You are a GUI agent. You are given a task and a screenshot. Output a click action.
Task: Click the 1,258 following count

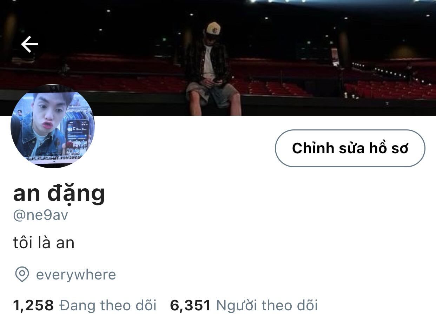pyautogui.click(x=33, y=305)
